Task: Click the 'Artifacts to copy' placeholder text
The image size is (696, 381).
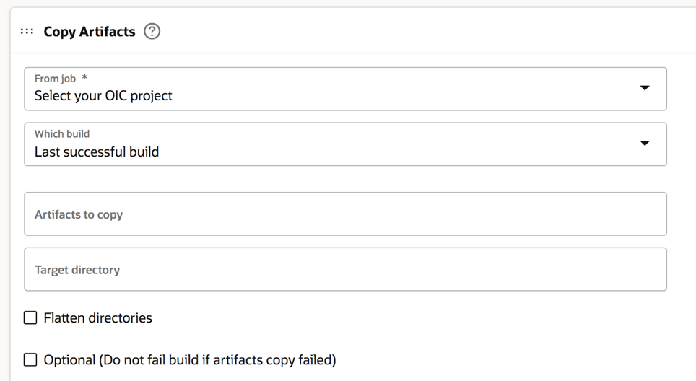Action: (x=79, y=214)
